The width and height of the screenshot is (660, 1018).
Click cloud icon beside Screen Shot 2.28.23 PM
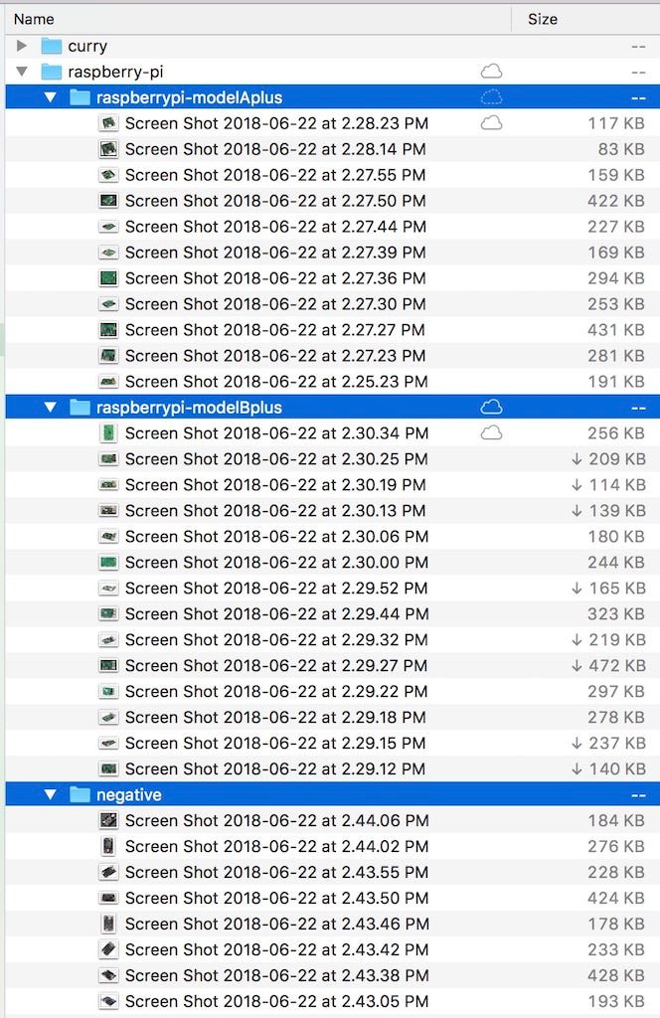click(x=491, y=122)
